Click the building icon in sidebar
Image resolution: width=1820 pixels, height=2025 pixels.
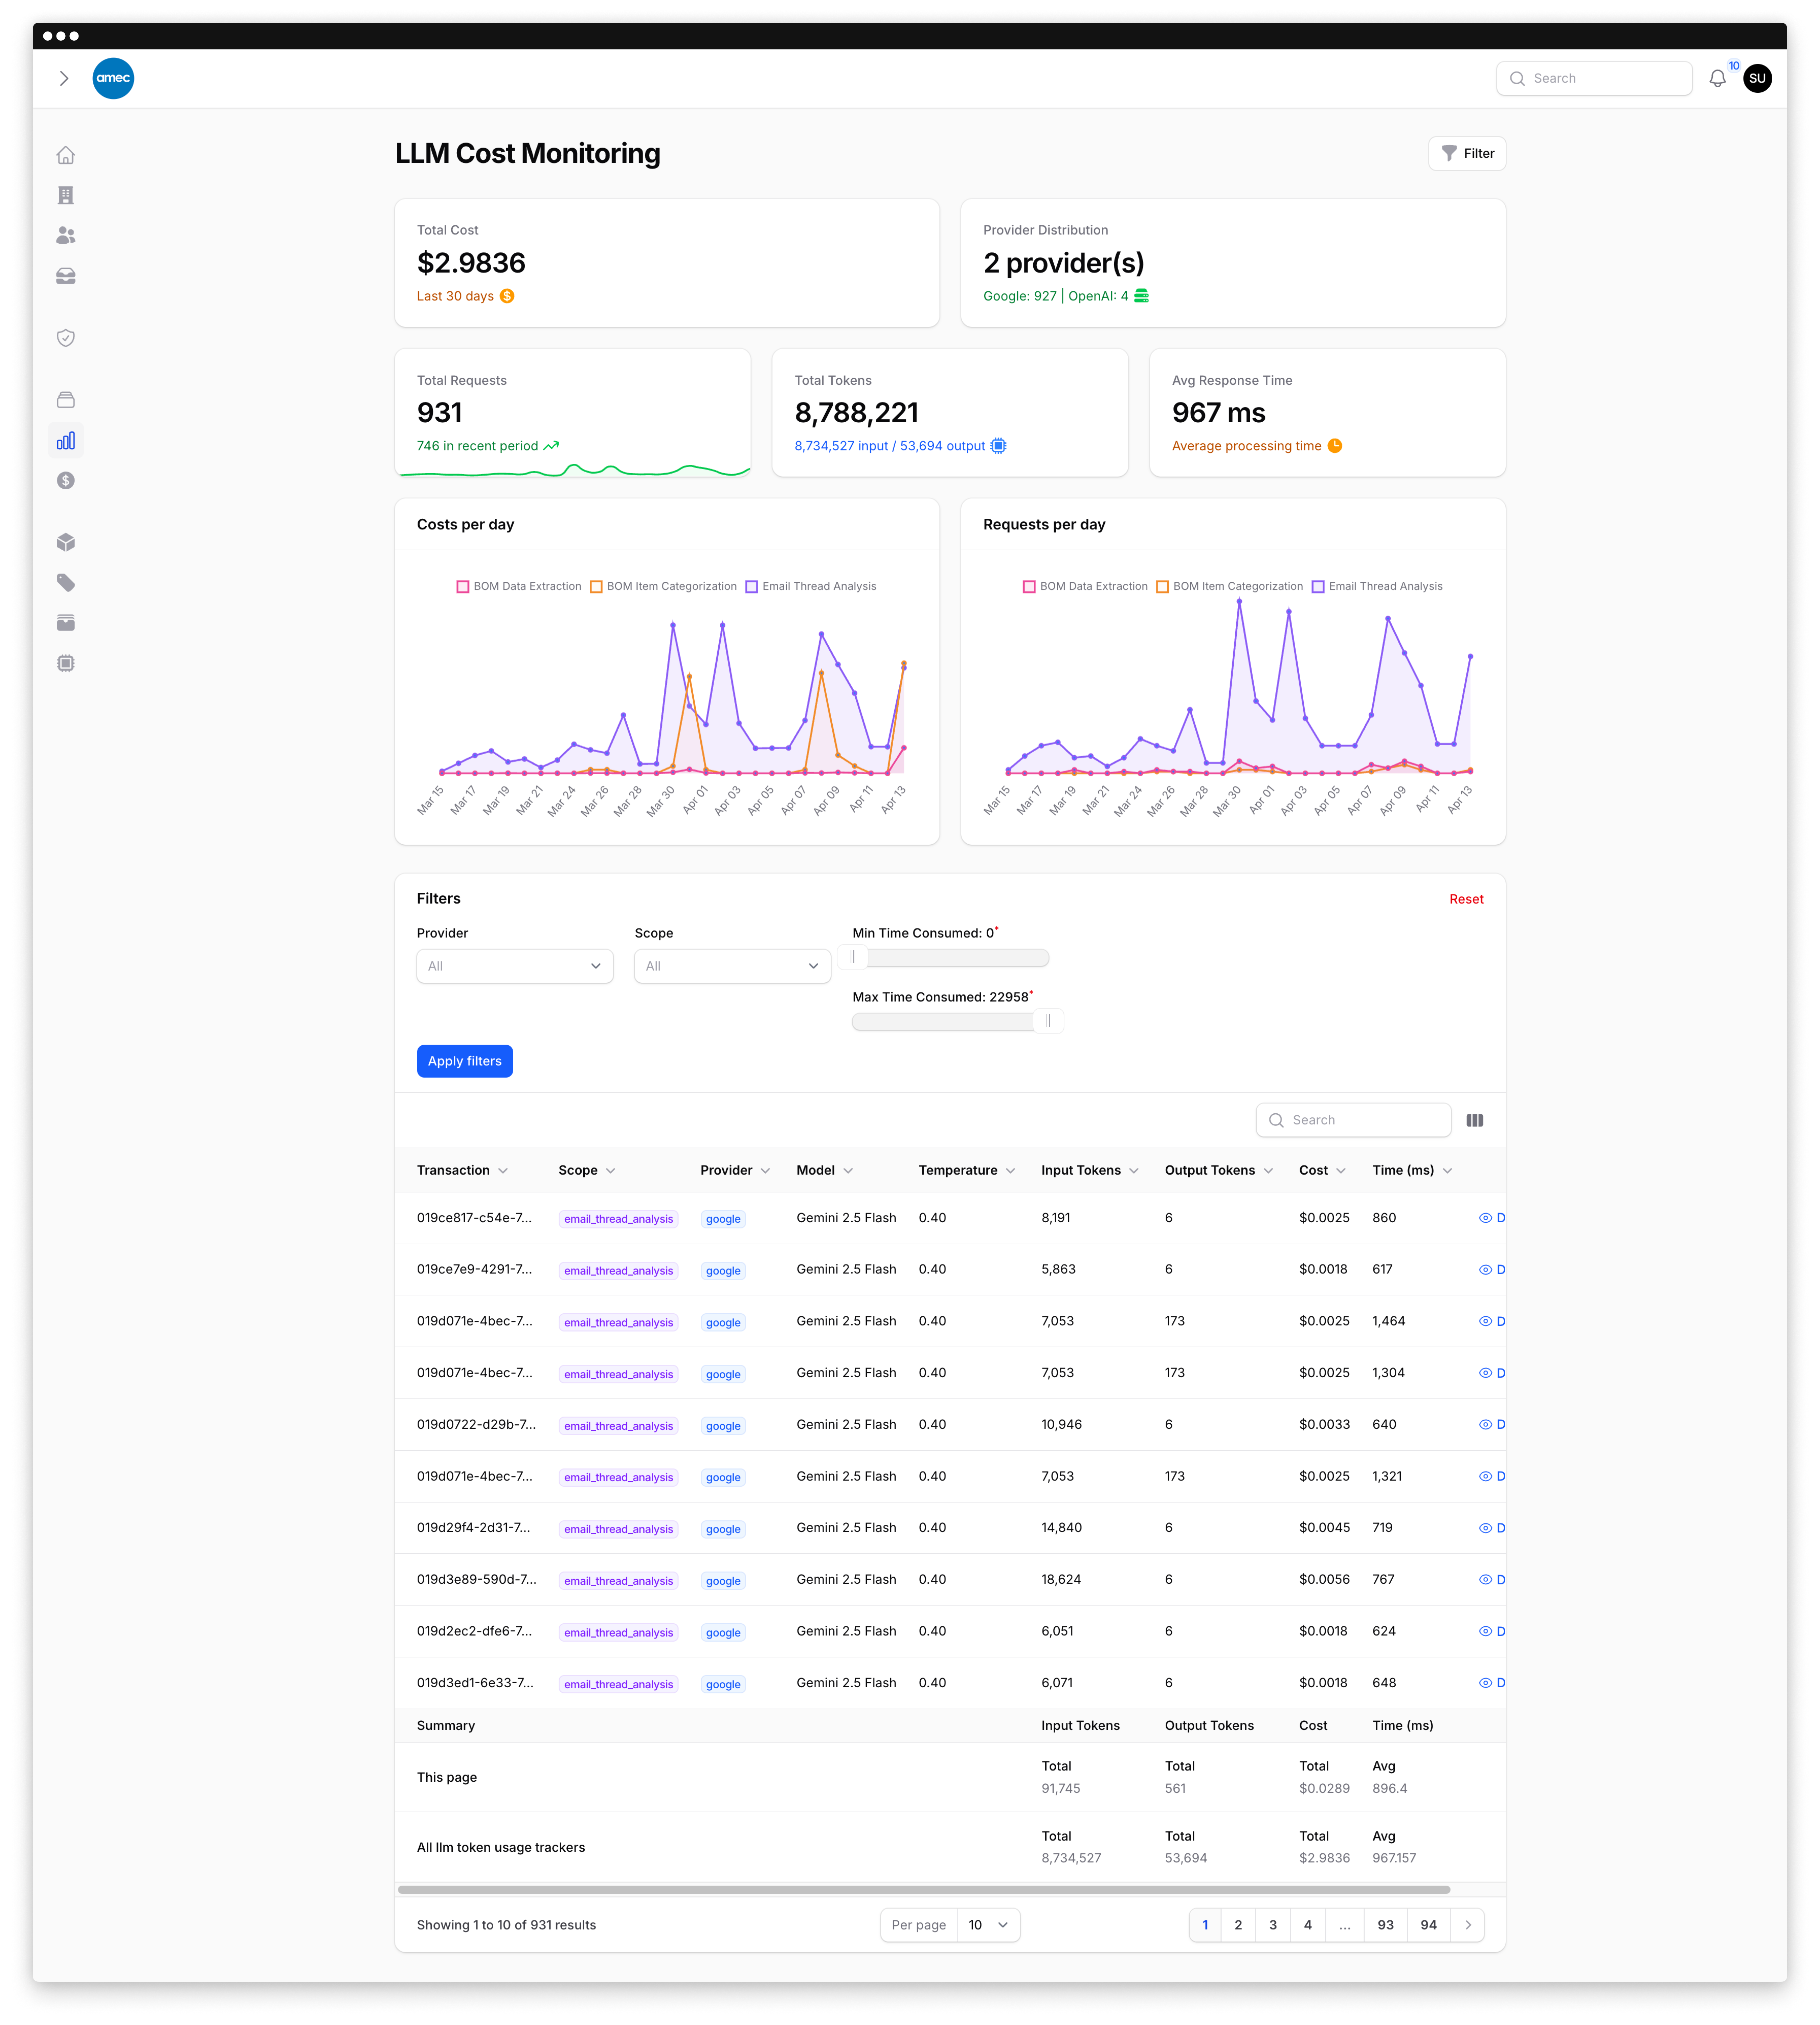66,195
